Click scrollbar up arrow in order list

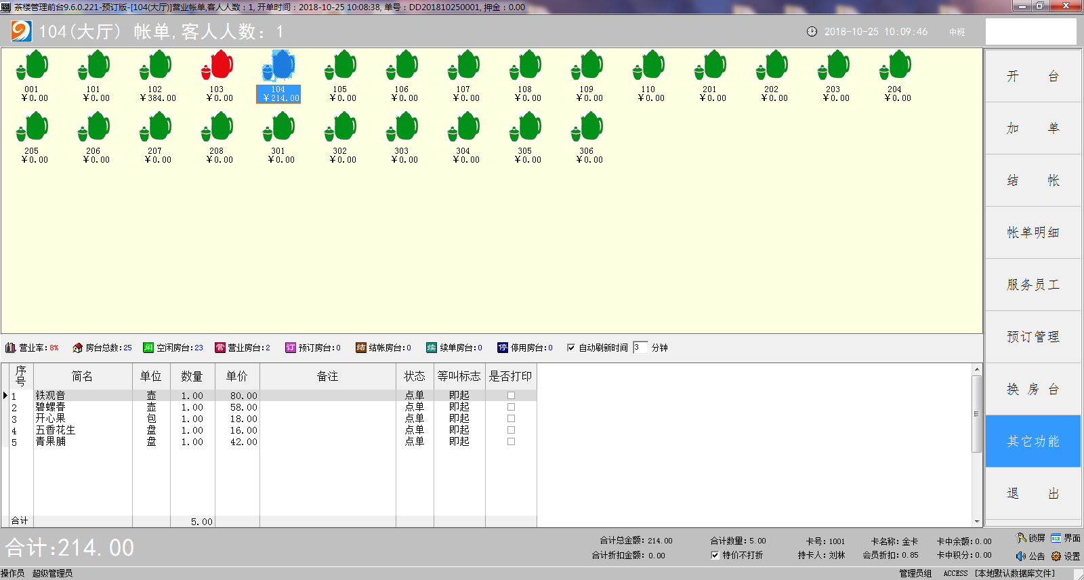pos(977,369)
